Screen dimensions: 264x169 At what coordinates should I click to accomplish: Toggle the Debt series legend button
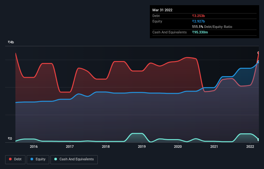pyautogui.click(x=15, y=159)
